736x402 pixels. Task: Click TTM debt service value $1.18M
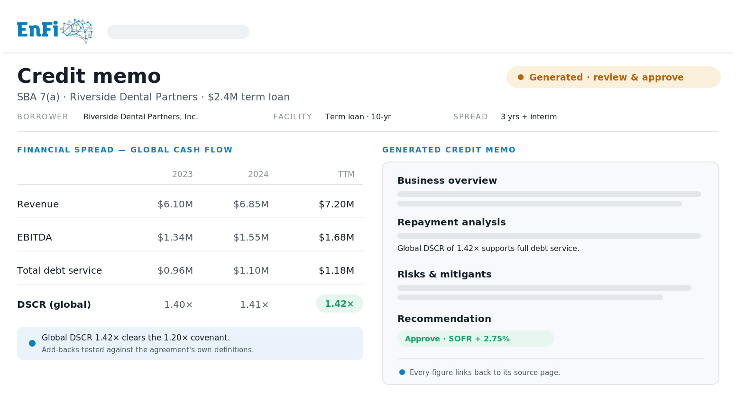coord(336,270)
